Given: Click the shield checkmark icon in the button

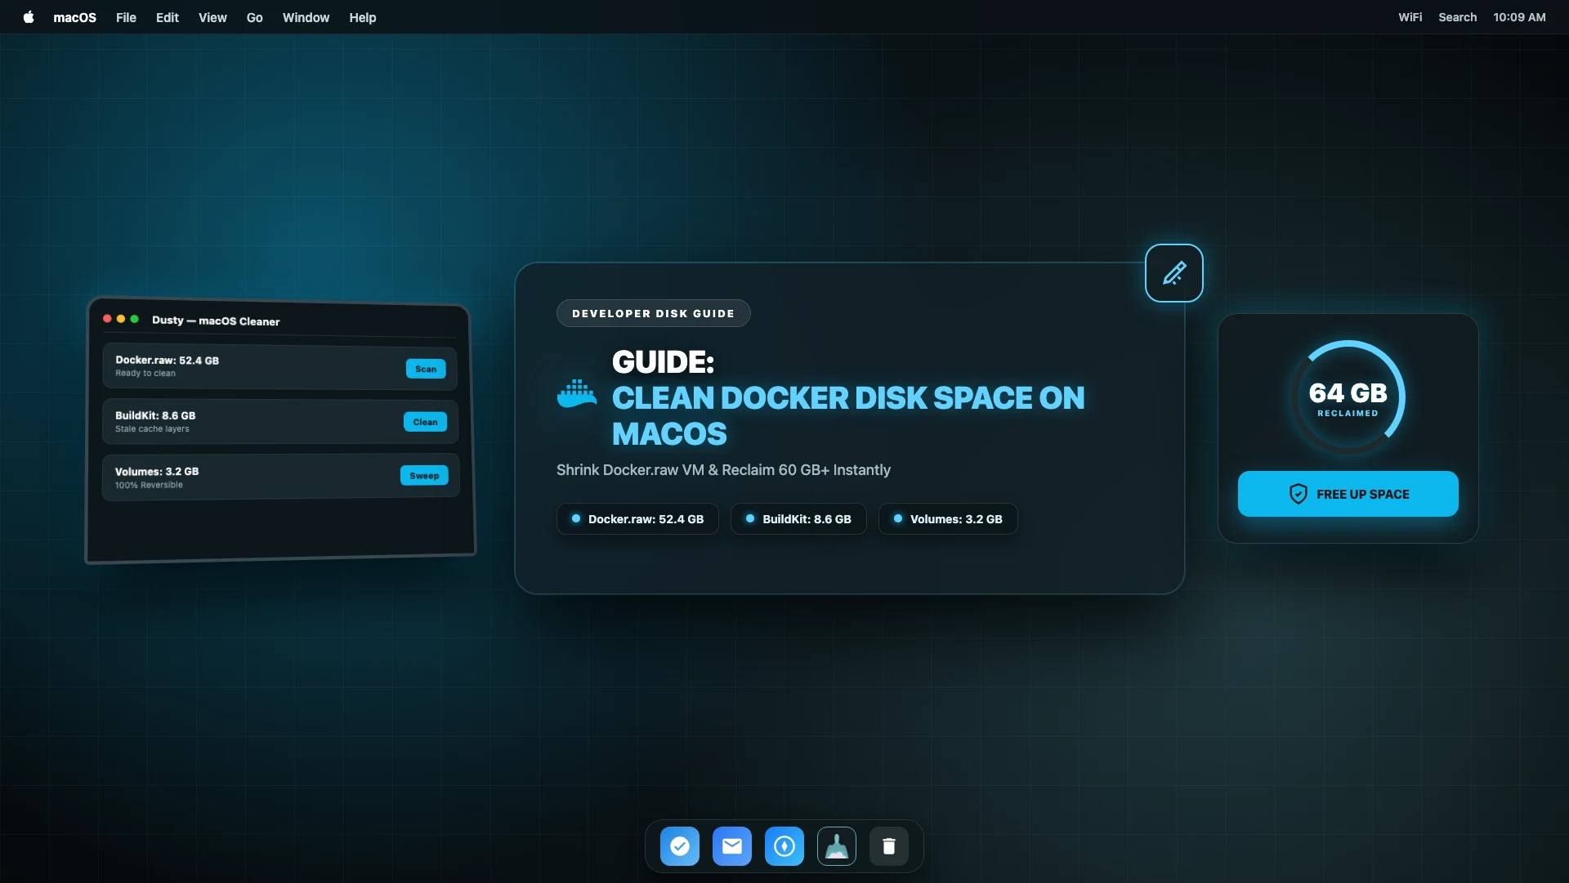Looking at the screenshot, I should (1298, 494).
